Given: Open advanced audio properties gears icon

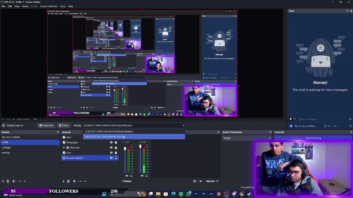Looking at the screenshot, I should click(x=200, y=181).
